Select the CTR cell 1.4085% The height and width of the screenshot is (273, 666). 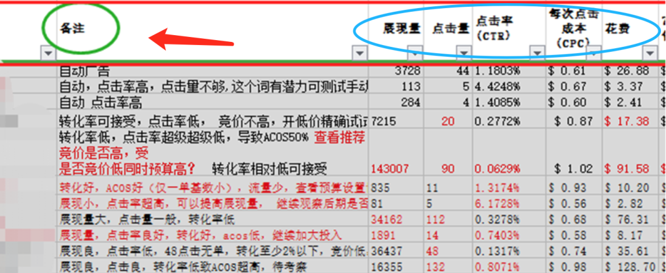pyautogui.click(x=509, y=102)
